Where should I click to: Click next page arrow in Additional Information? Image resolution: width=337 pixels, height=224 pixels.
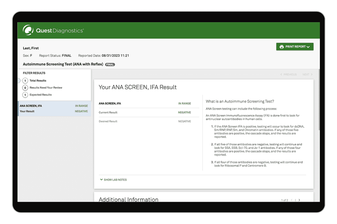(300, 200)
